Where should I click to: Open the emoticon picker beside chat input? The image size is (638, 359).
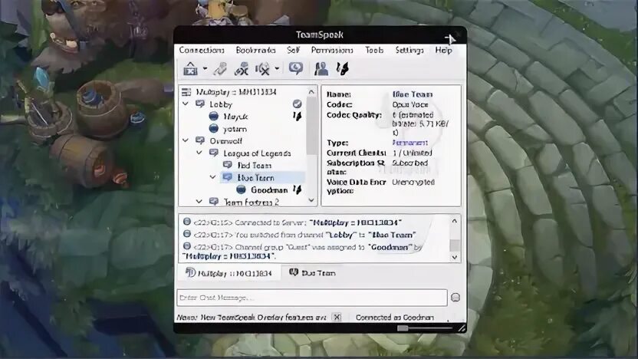click(455, 298)
